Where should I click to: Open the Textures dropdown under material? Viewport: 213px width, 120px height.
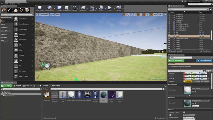(195, 106)
